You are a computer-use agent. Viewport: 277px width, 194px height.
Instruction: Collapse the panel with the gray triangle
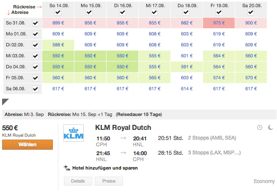5,102
